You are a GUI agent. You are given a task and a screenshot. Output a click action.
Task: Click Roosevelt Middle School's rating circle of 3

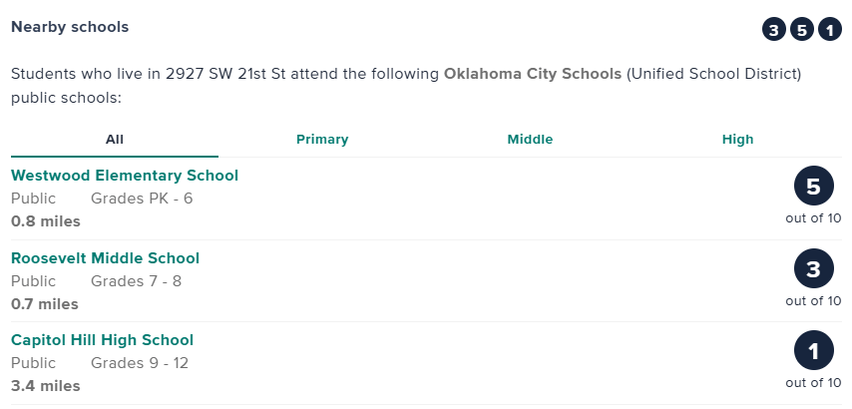point(813,269)
